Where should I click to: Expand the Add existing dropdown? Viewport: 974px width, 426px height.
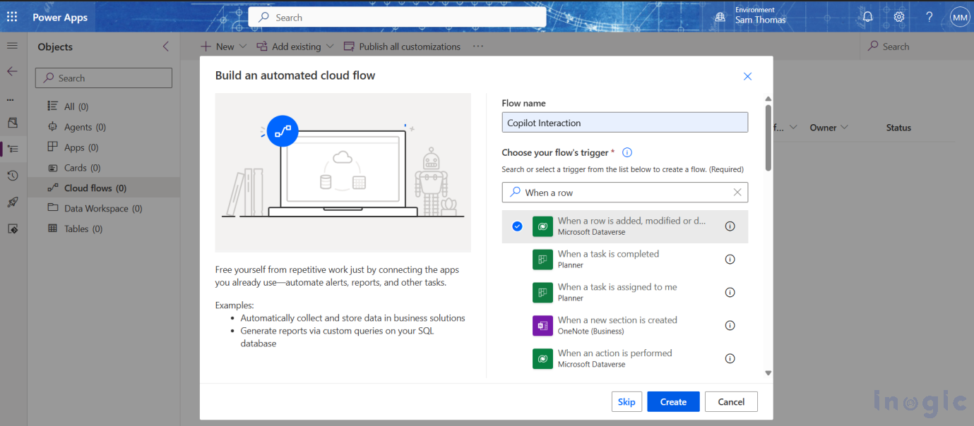point(330,47)
